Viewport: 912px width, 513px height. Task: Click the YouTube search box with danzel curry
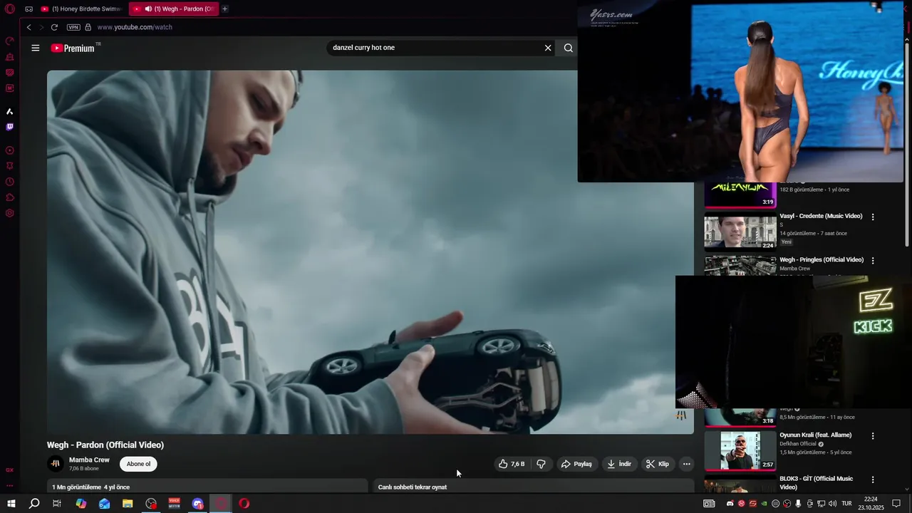coord(435,48)
